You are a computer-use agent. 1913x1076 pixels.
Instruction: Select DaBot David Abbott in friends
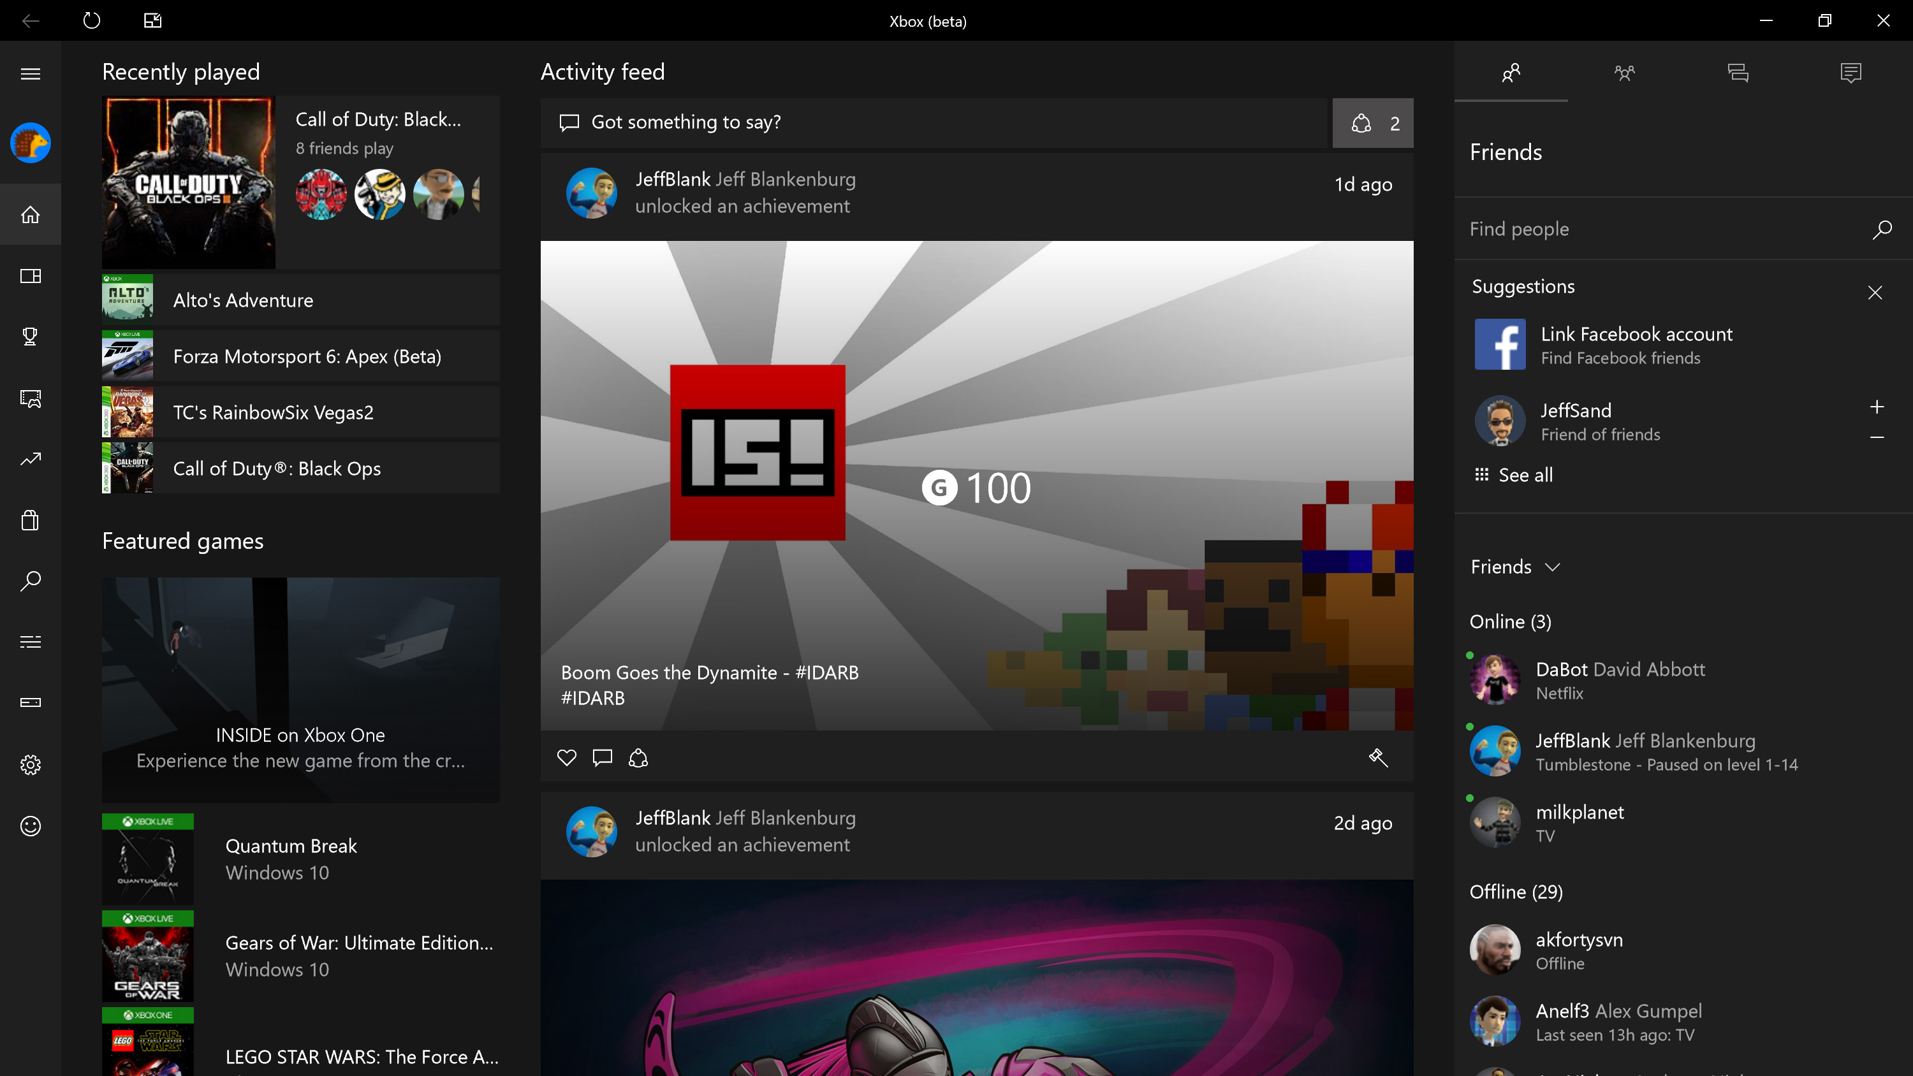click(1683, 680)
